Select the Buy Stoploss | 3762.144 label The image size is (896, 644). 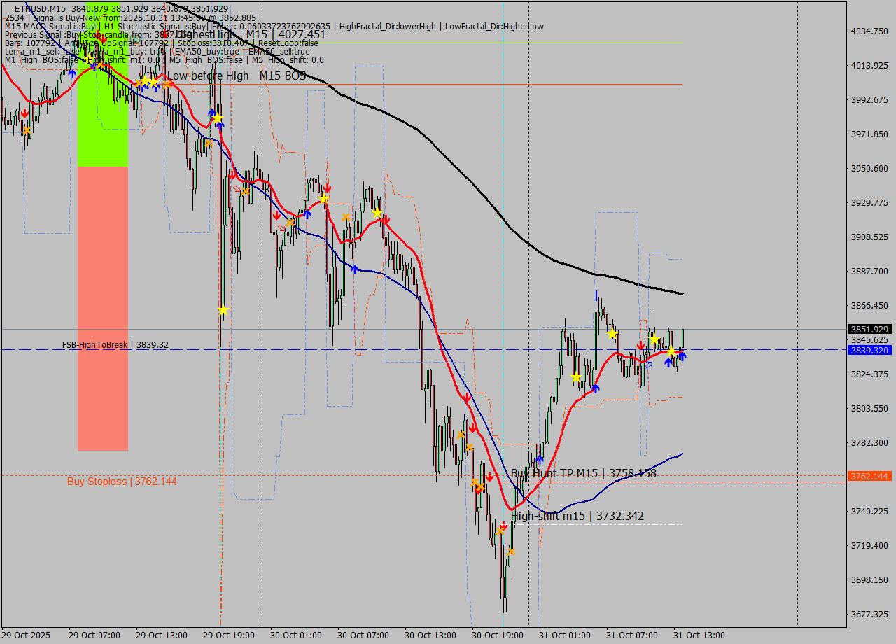pyautogui.click(x=122, y=482)
